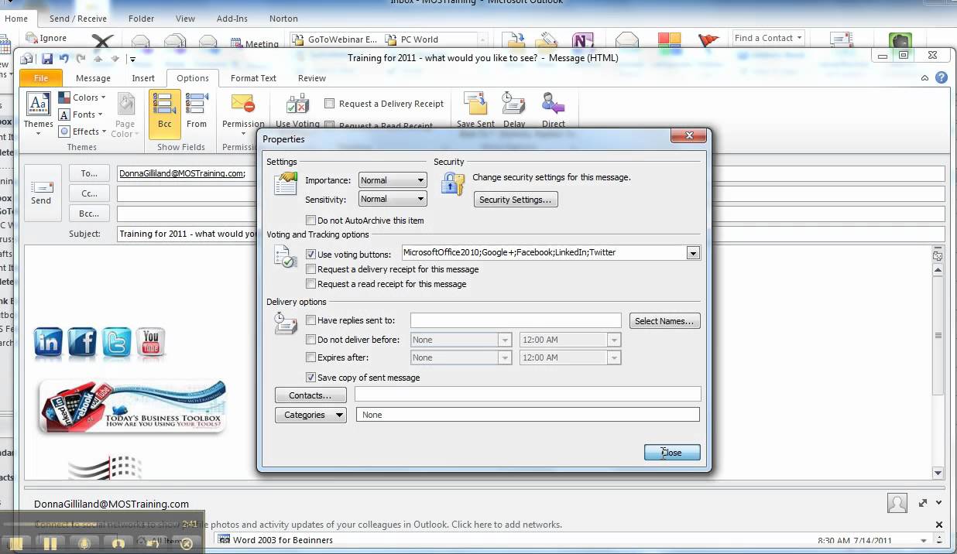Uncheck Save copy of sent message
957x554 pixels.
point(311,378)
